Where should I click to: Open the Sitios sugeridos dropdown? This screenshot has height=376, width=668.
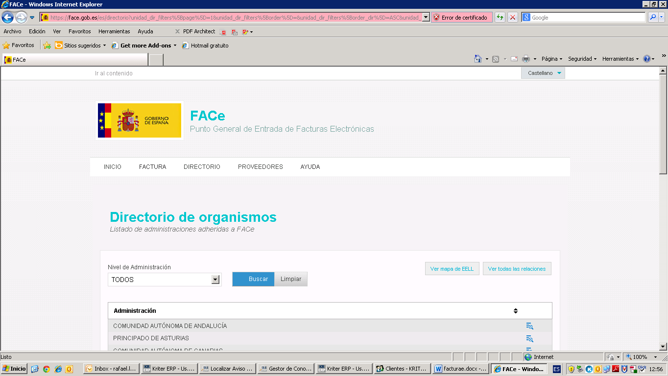coord(81,46)
